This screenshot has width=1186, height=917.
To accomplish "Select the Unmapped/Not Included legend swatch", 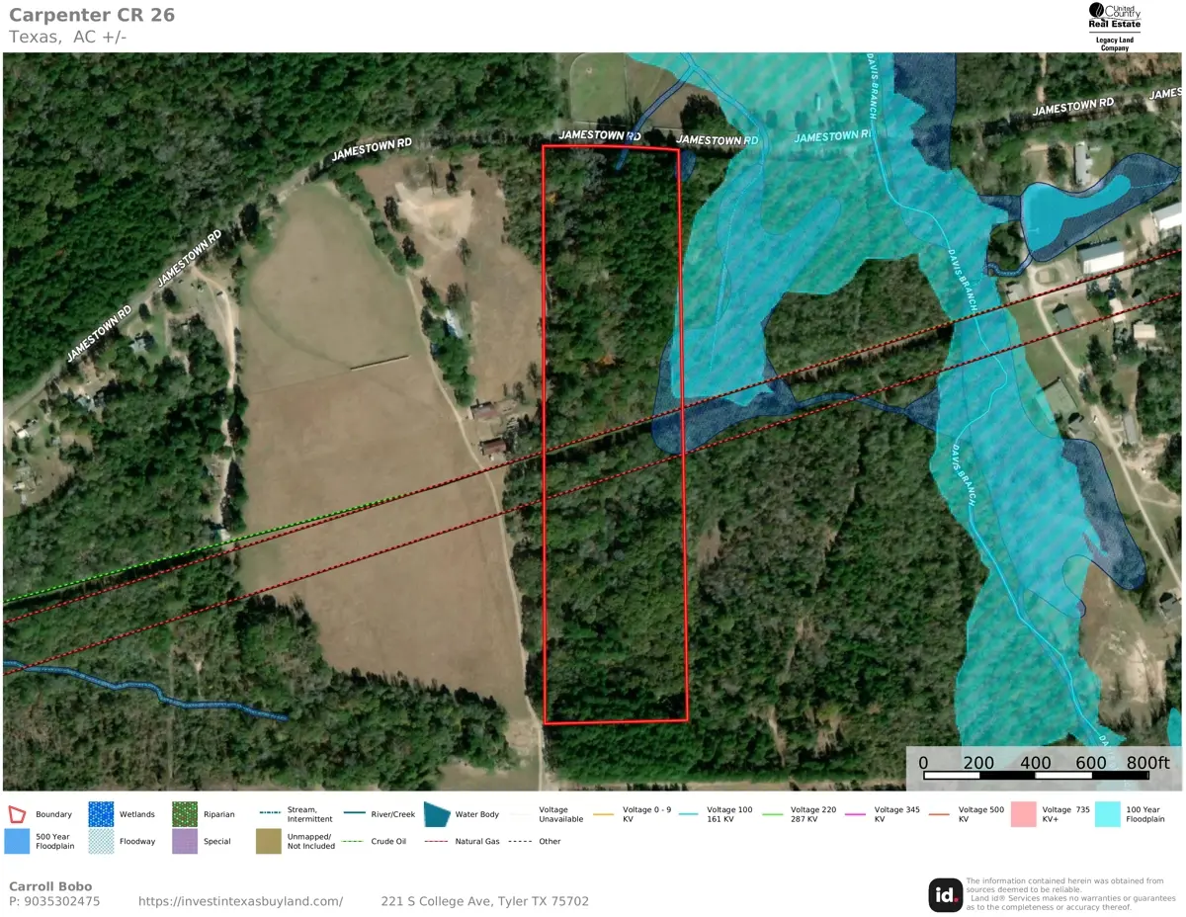I will coord(269,841).
